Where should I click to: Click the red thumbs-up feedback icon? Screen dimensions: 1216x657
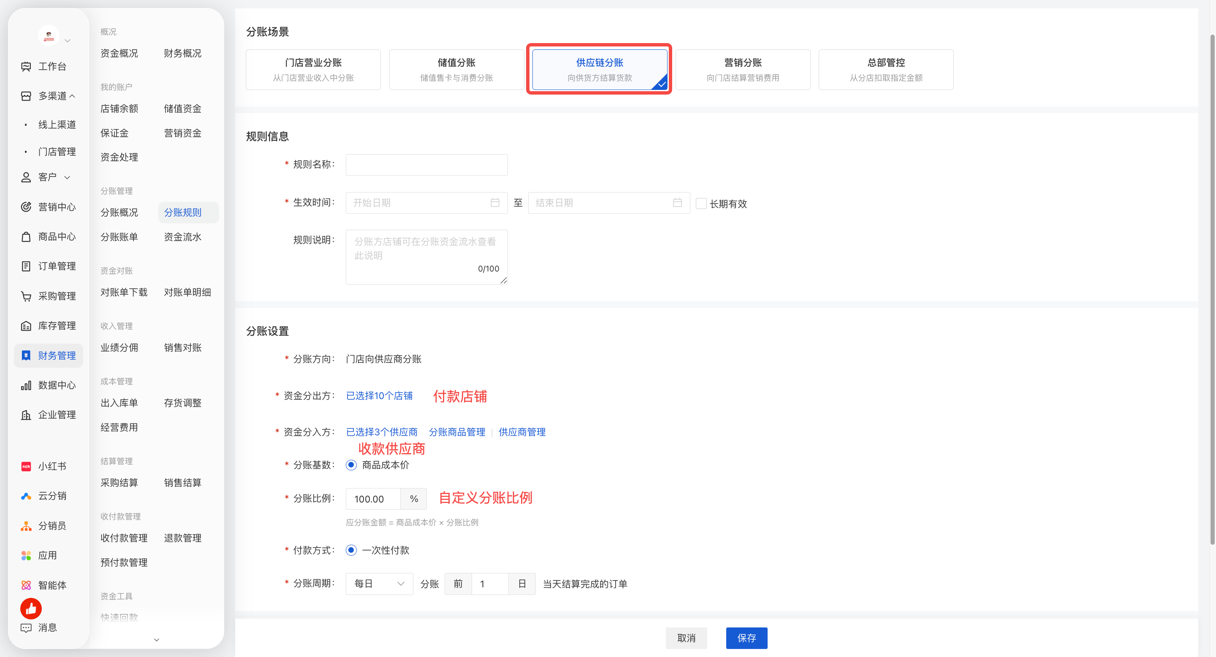[31, 609]
